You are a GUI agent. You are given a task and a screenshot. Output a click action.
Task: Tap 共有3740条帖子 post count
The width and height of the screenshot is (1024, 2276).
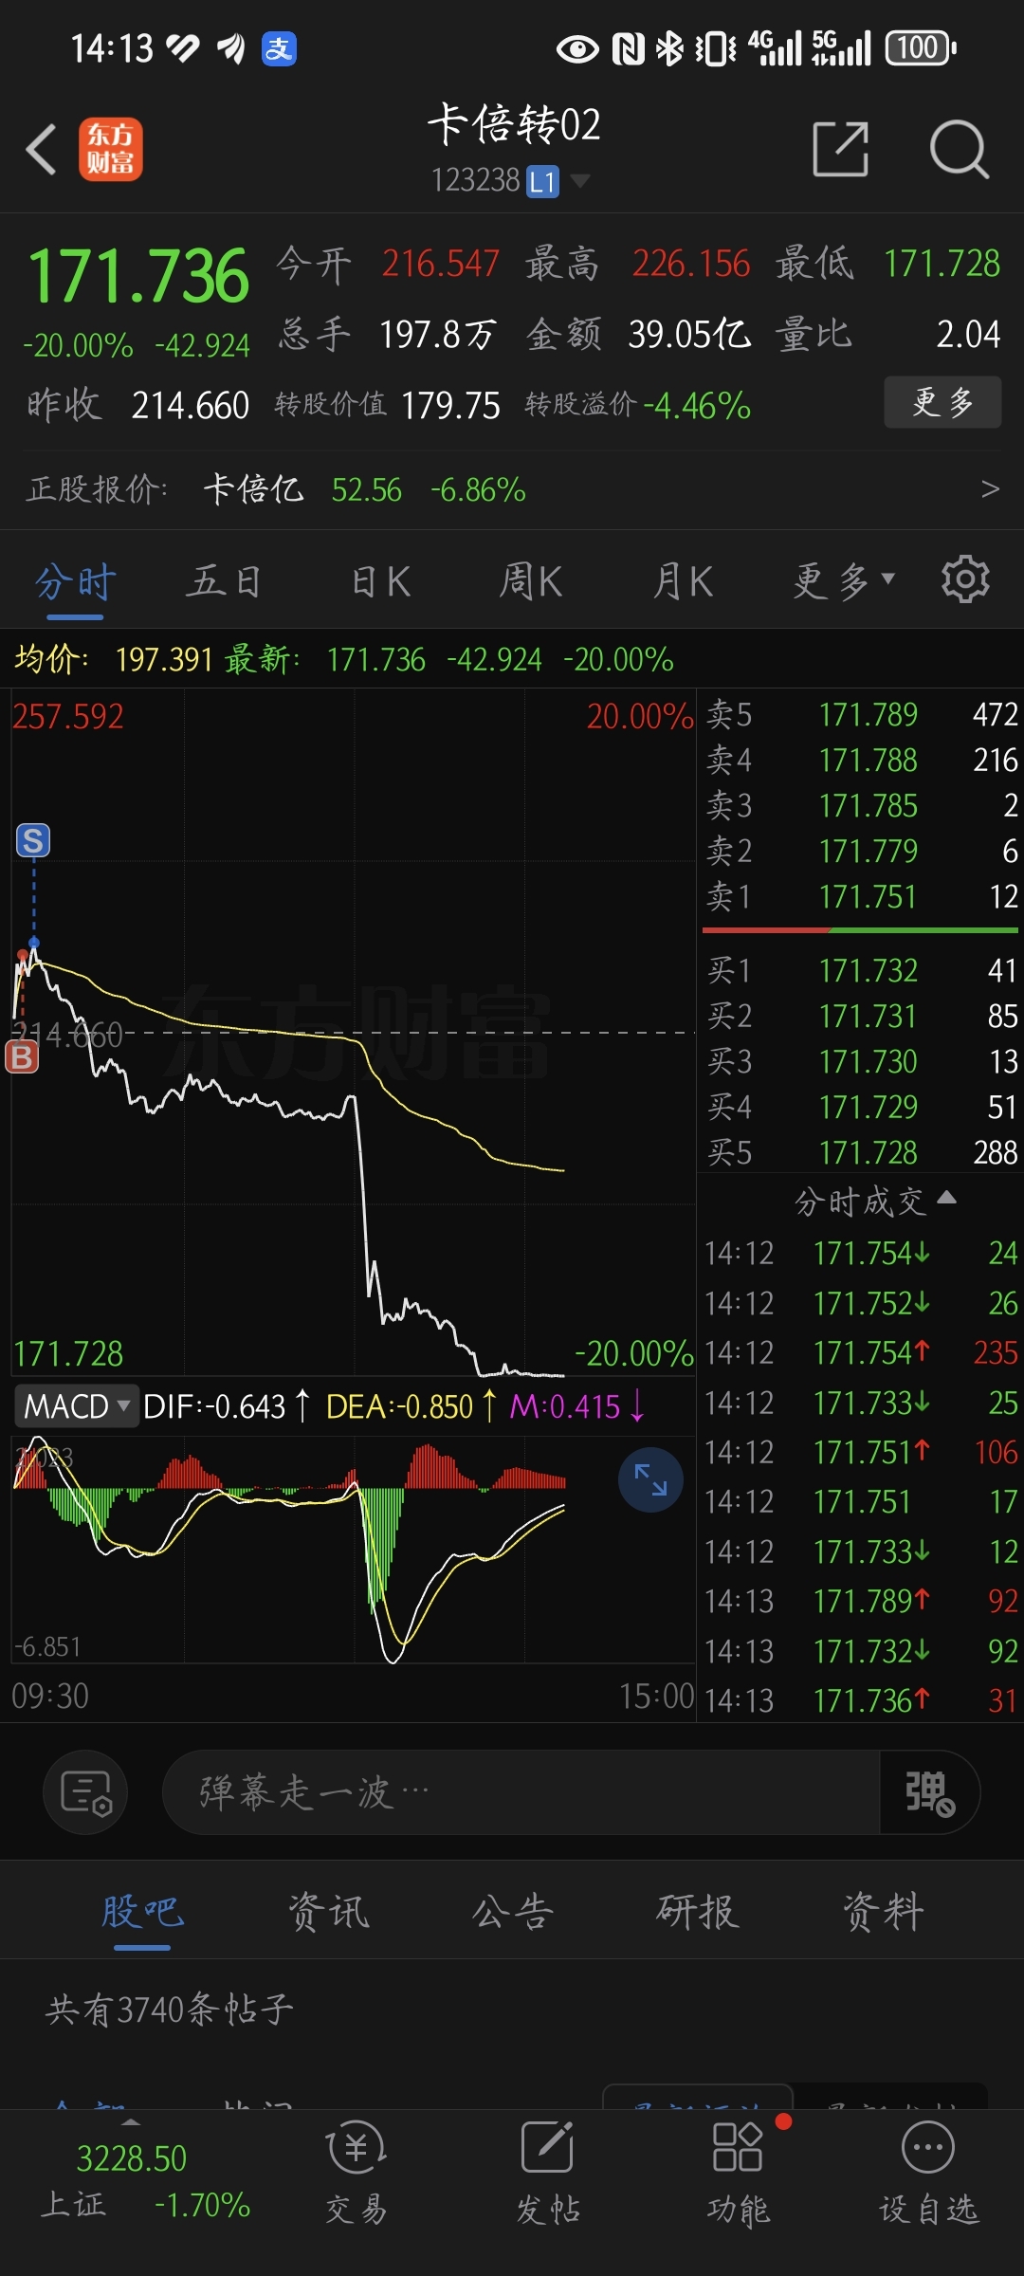[x=170, y=2009]
